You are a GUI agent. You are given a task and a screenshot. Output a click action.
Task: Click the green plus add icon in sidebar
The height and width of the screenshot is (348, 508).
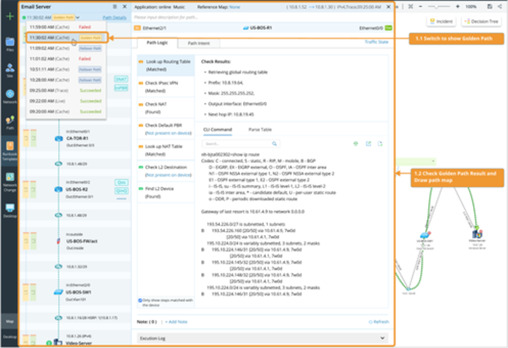(10, 16)
